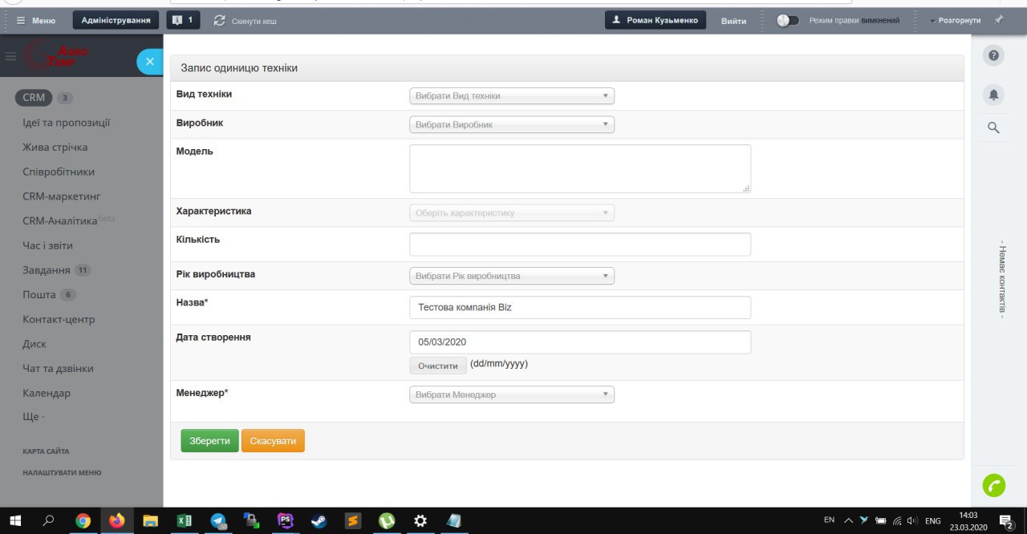Open Завдання menu item
The image size is (1027, 534).
[x=47, y=270]
